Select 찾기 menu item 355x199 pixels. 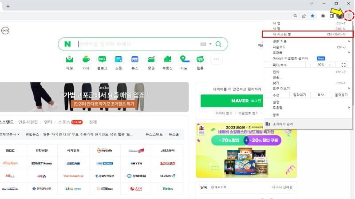[308, 83]
